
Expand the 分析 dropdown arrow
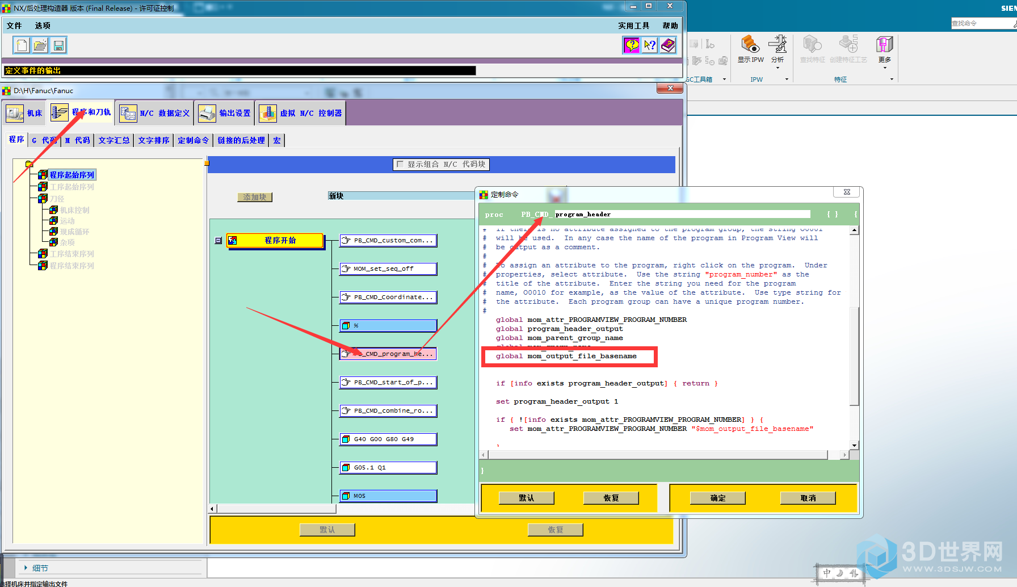[778, 68]
